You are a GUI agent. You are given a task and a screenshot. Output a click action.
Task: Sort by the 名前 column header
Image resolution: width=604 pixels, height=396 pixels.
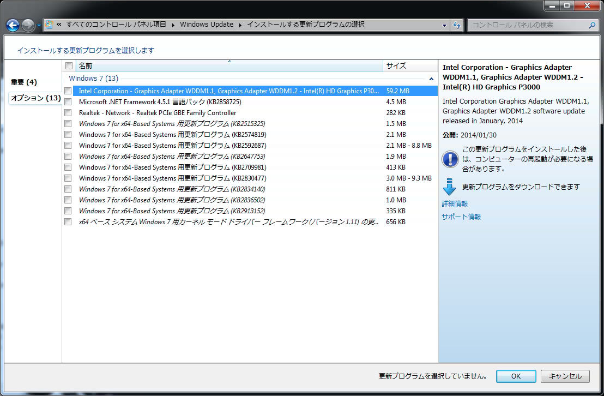(229, 65)
